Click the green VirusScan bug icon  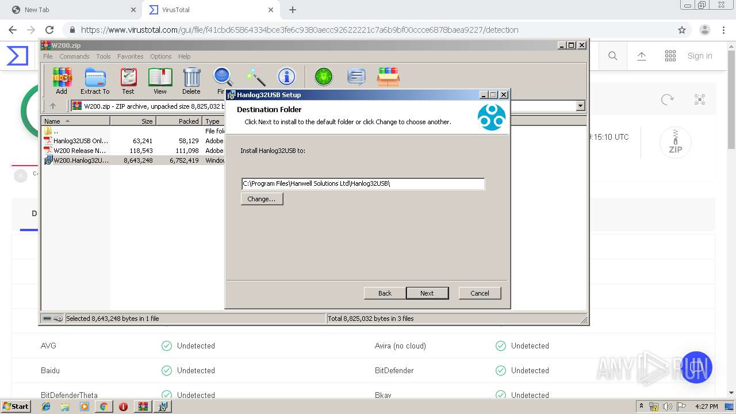pos(324,76)
